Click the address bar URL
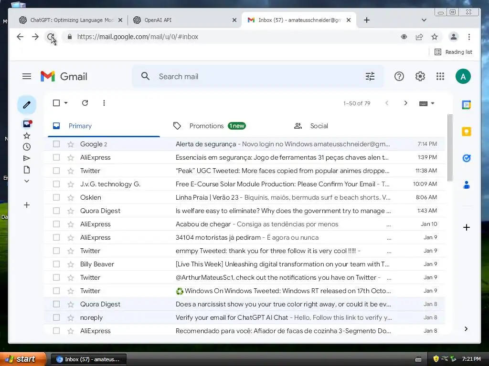Screen dimensions: 489x366 pos(138,37)
